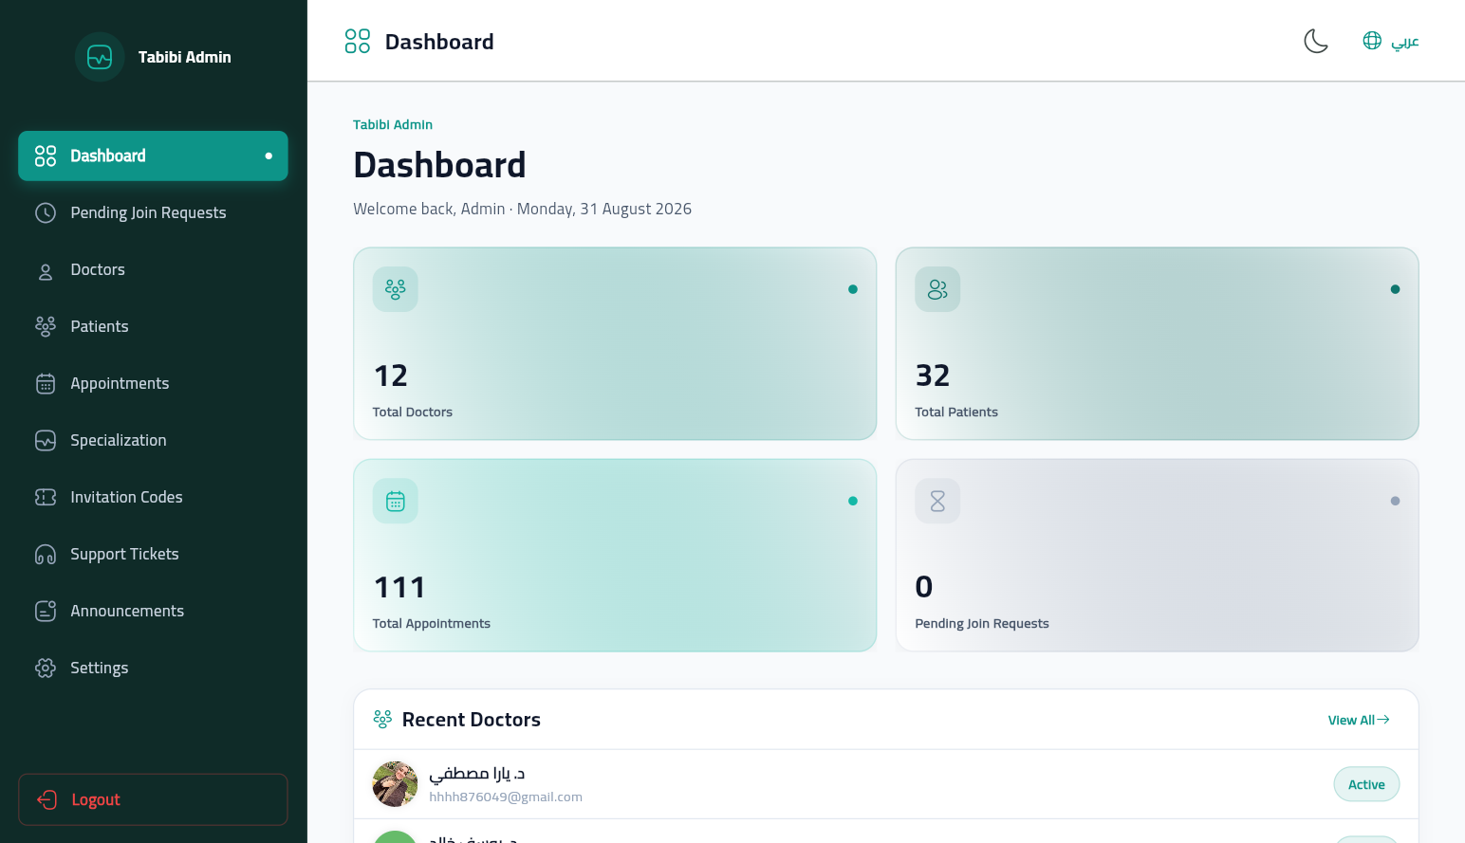Go to the Doctors page in the sidebar
Screen dimensions: 1465x843
(x=153, y=269)
